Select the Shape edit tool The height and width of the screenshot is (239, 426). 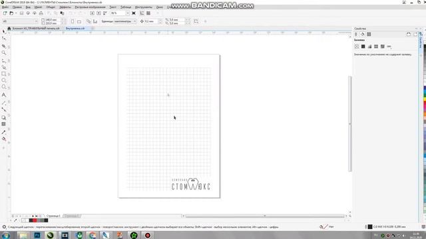pyautogui.click(x=4, y=39)
